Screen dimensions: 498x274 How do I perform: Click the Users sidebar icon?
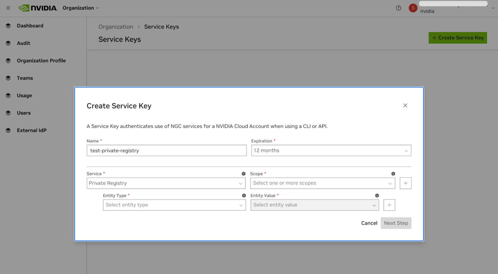click(8, 113)
